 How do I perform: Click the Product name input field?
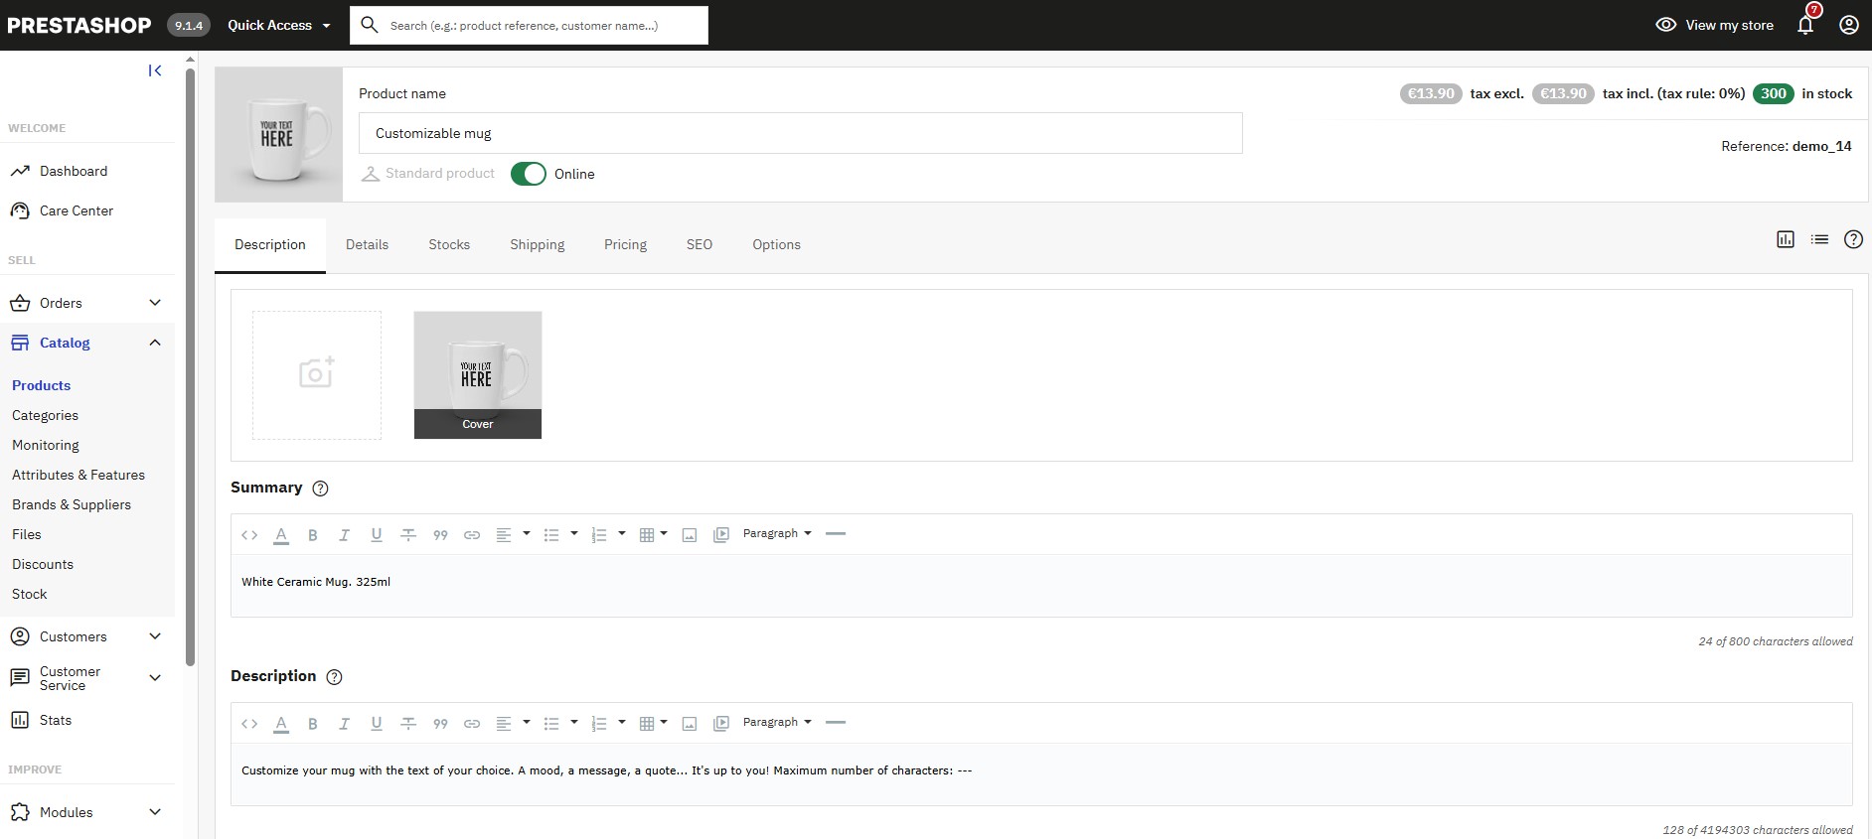(800, 133)
